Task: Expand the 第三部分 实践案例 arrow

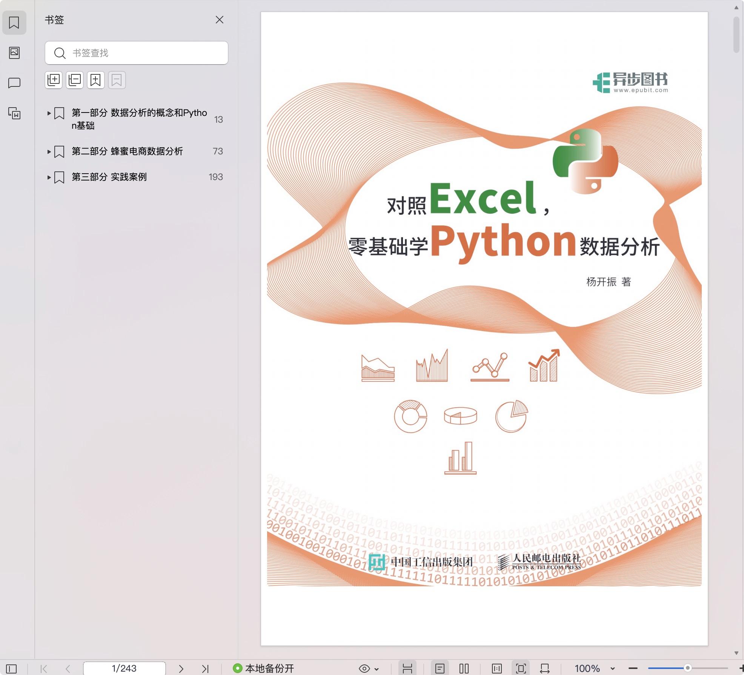Action: (49, 177)
